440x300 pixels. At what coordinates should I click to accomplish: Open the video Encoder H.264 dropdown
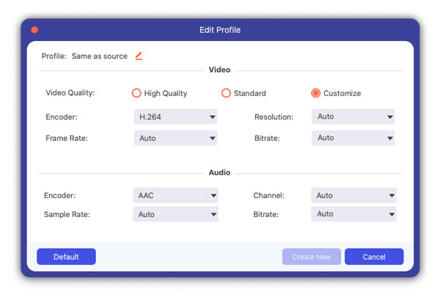[176, 117]
